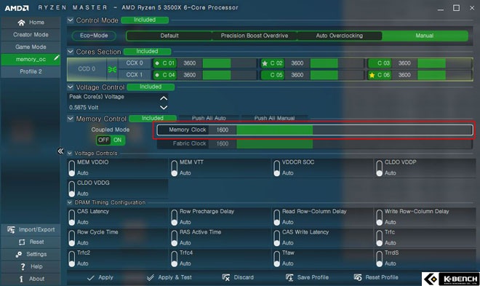Toggle Coupled Mode OFF/ON switch
Screen dimensions: 480x286
point(111,140)
